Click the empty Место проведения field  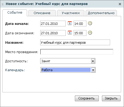click(x=77, y=52)
